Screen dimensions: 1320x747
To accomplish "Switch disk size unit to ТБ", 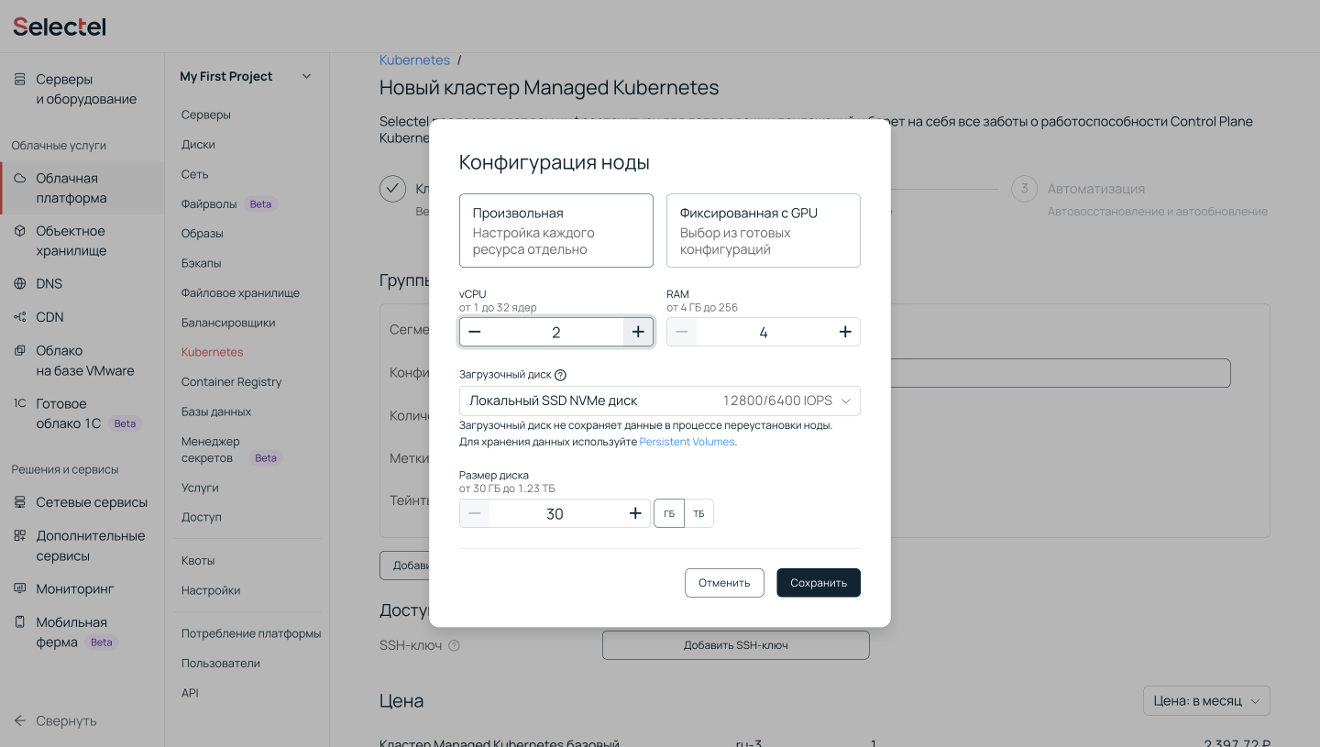I will click(698, 513).
